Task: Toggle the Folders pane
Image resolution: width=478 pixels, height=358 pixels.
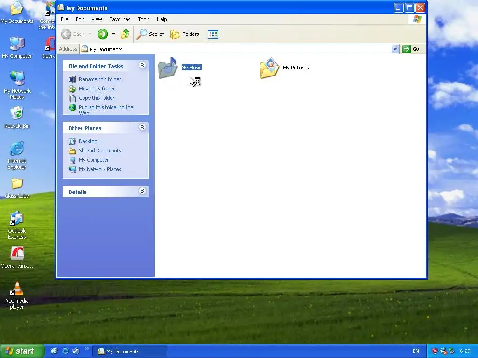Action: coord(185,34)
